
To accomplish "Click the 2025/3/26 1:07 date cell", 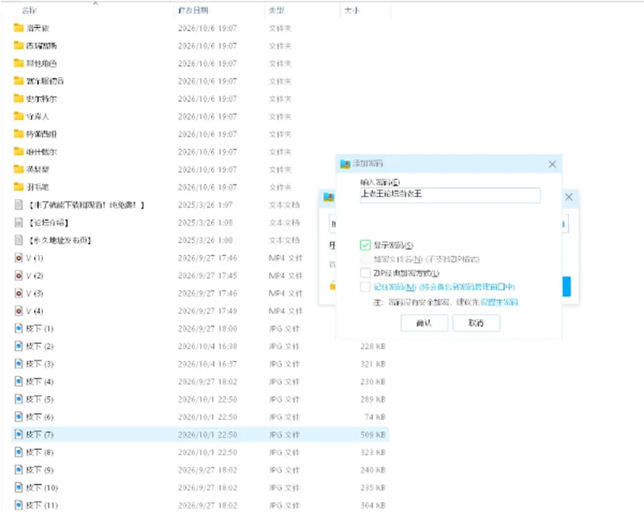I will coord(205,205).
